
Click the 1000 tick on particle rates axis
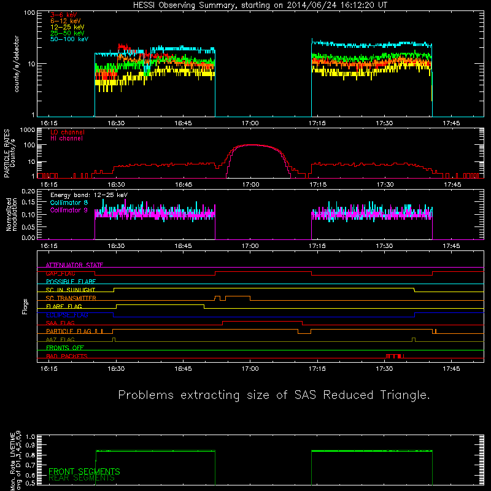[27, 130]
